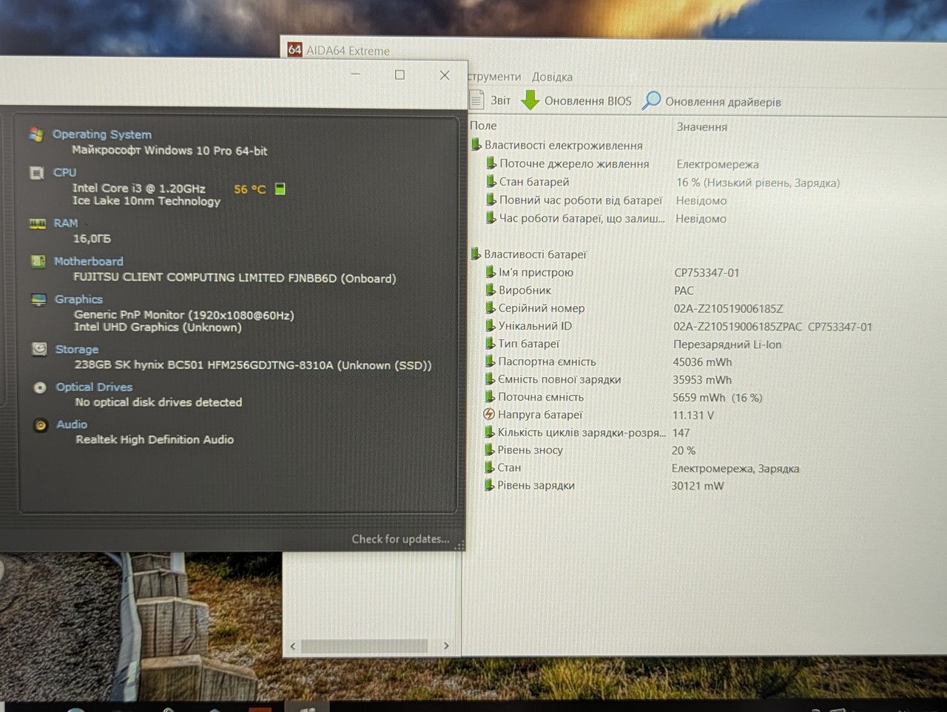This screenshot has height=712, width=947.
Task: Click the CPU chip icon in Speccy
Action: click(x=36, y=173)
